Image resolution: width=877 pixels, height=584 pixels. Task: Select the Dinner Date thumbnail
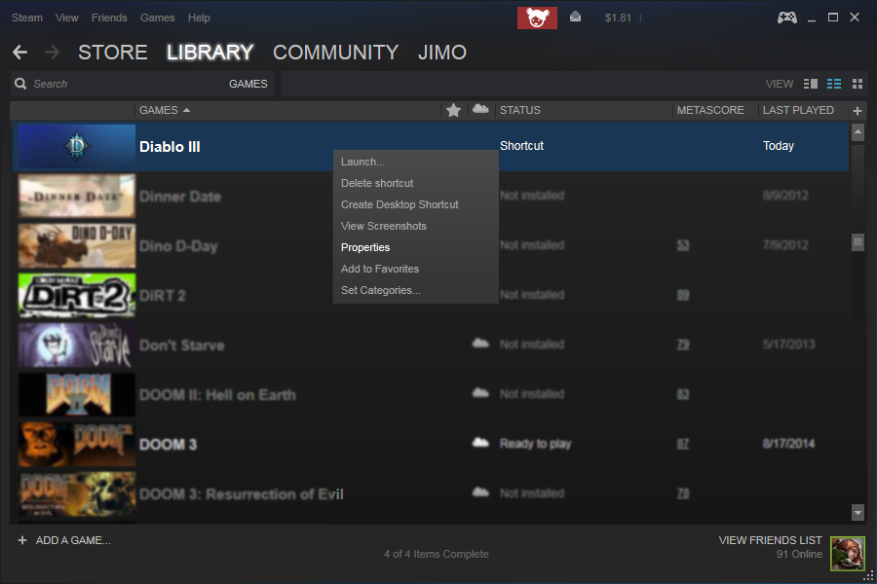(x=77, y=197)
